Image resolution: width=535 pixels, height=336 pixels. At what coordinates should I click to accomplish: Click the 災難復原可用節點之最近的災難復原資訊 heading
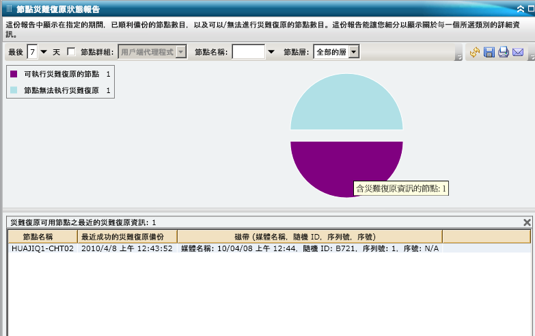(83, 222)
